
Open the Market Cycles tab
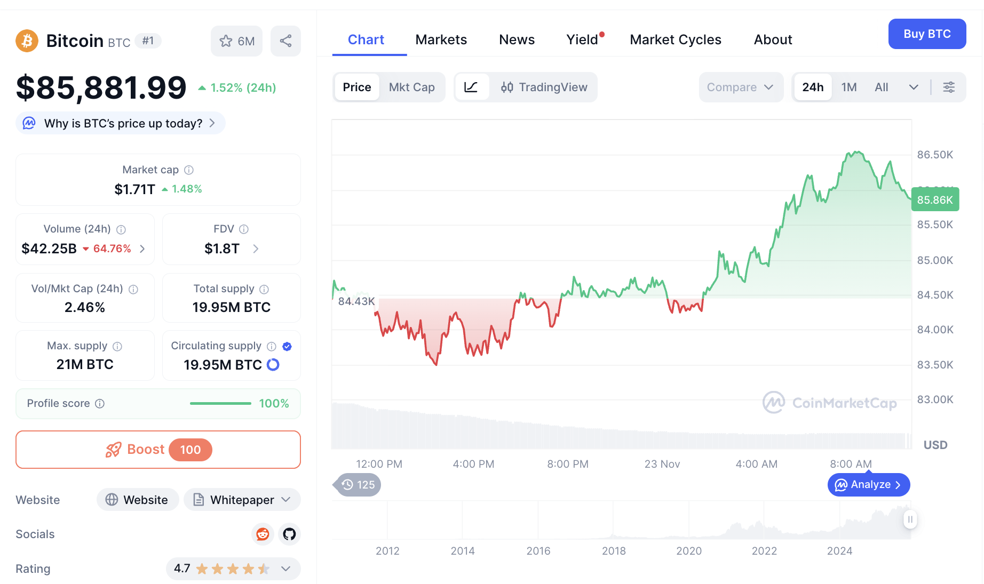[x=675, y=39]
